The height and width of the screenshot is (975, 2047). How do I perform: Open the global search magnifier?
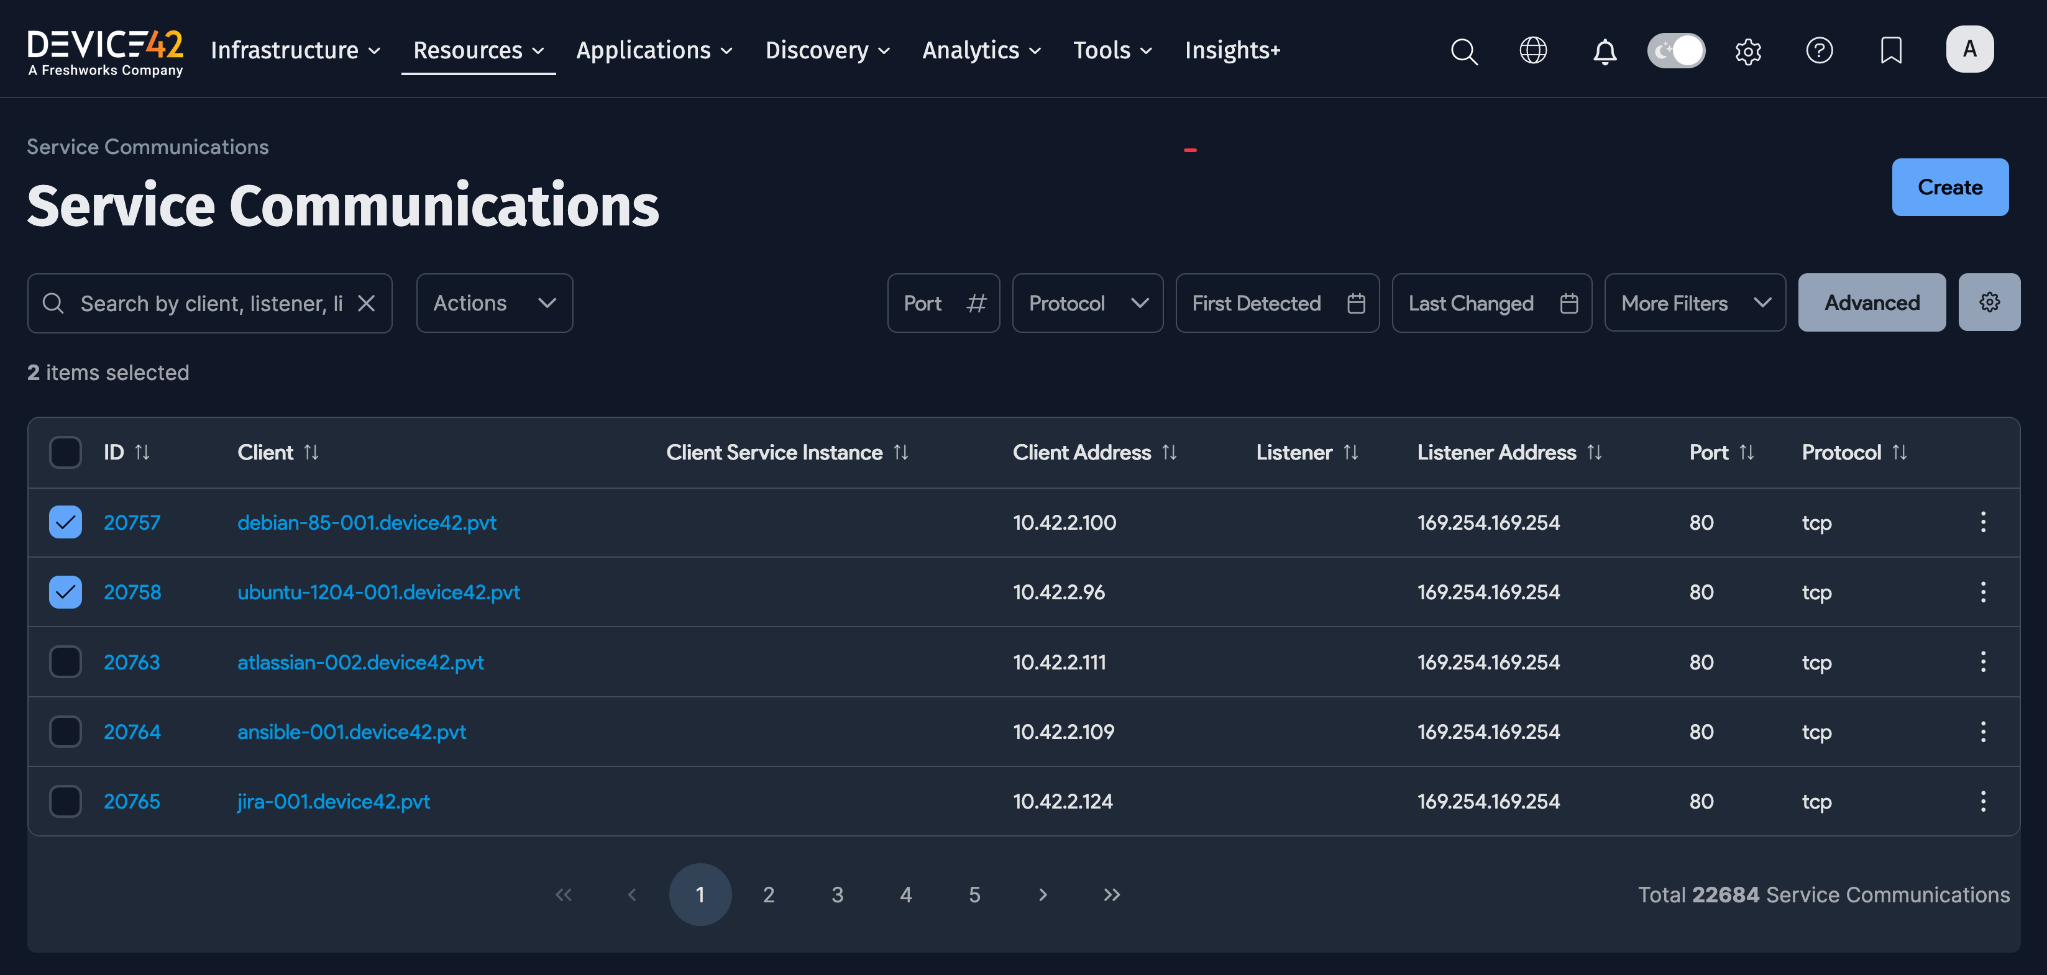point(1465,50)
